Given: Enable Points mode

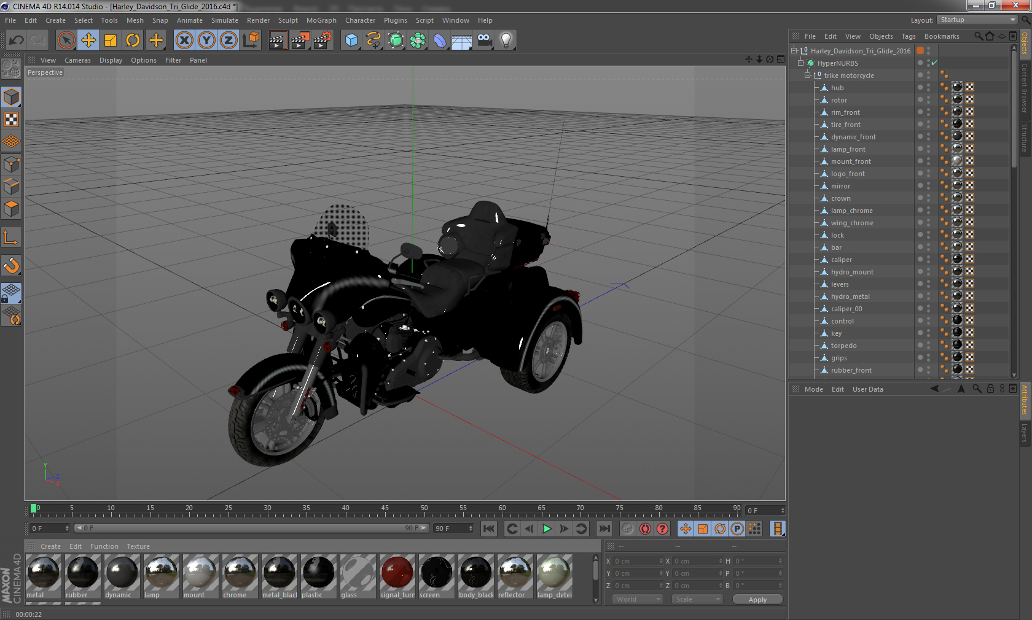Looking at the screenshot, I should coord(11,164).
